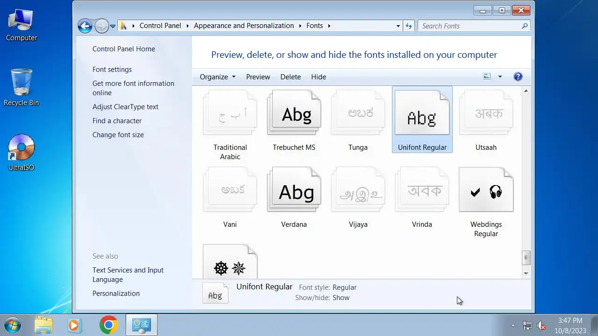Select the partially visible symbol font icon
598x336 pixels.
230,262
